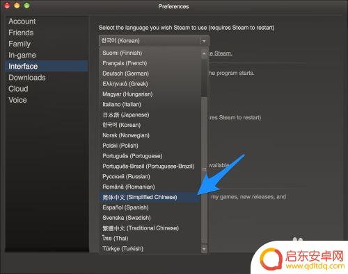
Task: Click the language list scroll-down arrow
Action: click(x=204, y=249)
